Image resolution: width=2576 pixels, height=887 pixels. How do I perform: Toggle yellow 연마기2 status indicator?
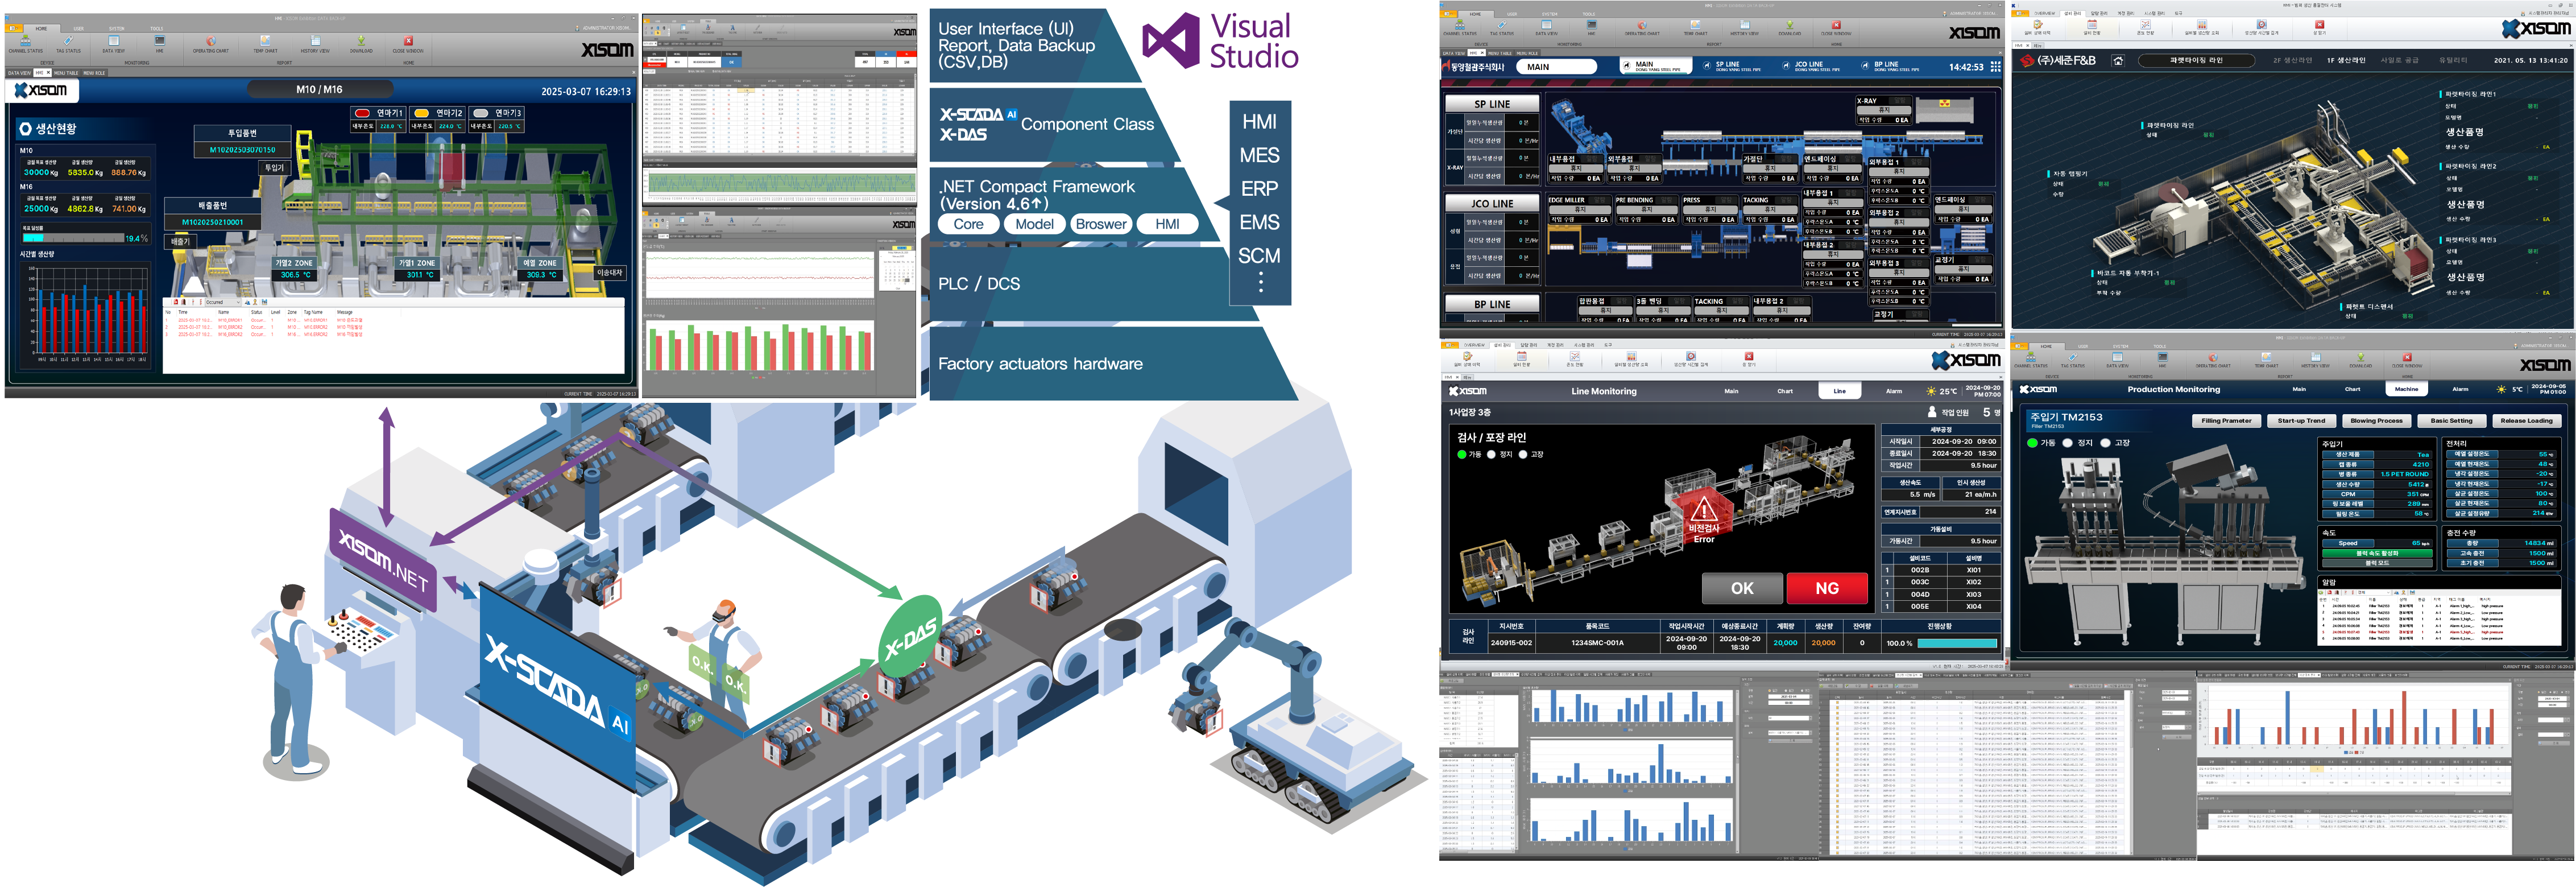pyautogui.click(x=422, y=113)
